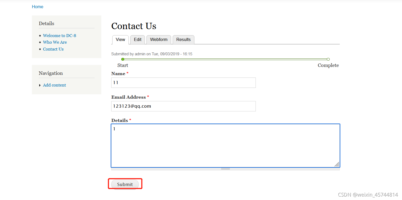Click the Contact Us page heading
The height and width of the screenshot is (200, 402).
click(134, 26)
